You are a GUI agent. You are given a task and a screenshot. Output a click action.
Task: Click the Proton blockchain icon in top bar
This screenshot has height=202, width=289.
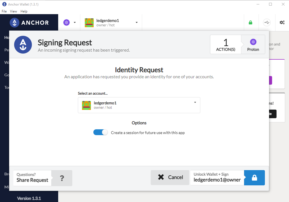(x=67, y=22)
